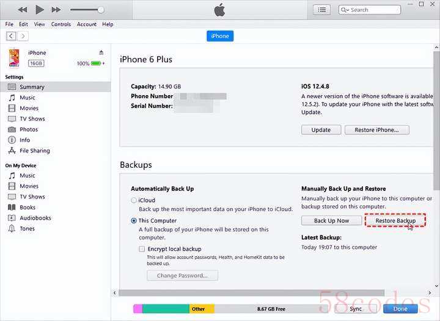
Task: Click the Sync button
Action: [356, 309]
